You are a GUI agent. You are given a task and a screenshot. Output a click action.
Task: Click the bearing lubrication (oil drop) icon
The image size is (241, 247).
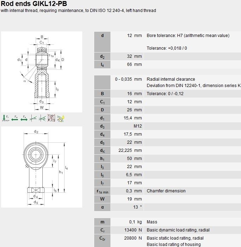coord(61,118)
